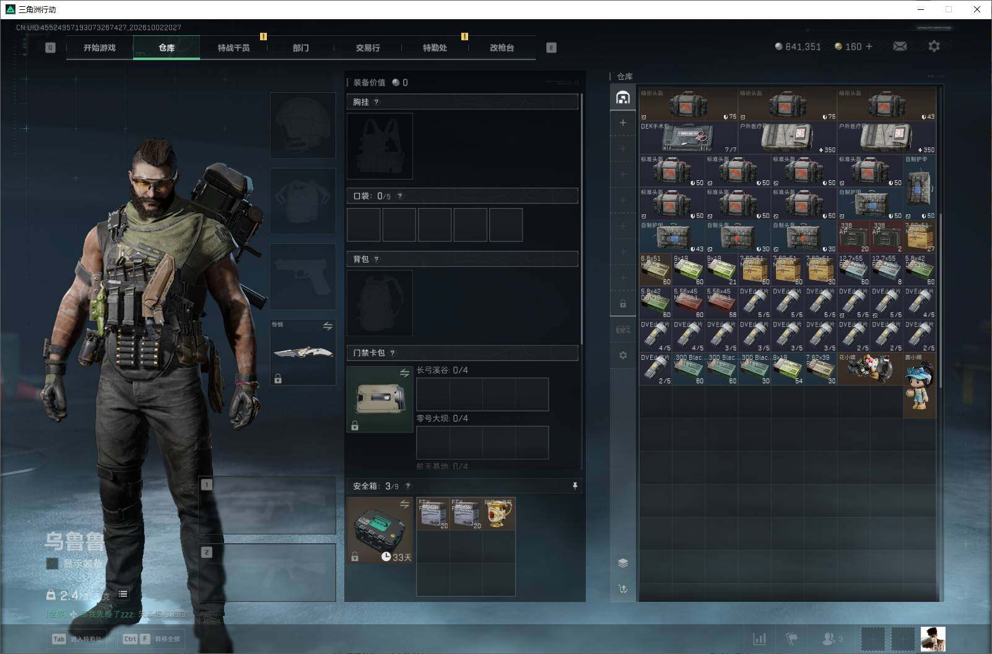Select the main warehouse page icon
Viewport: 992px width, 654px height.
click(623, 97)
